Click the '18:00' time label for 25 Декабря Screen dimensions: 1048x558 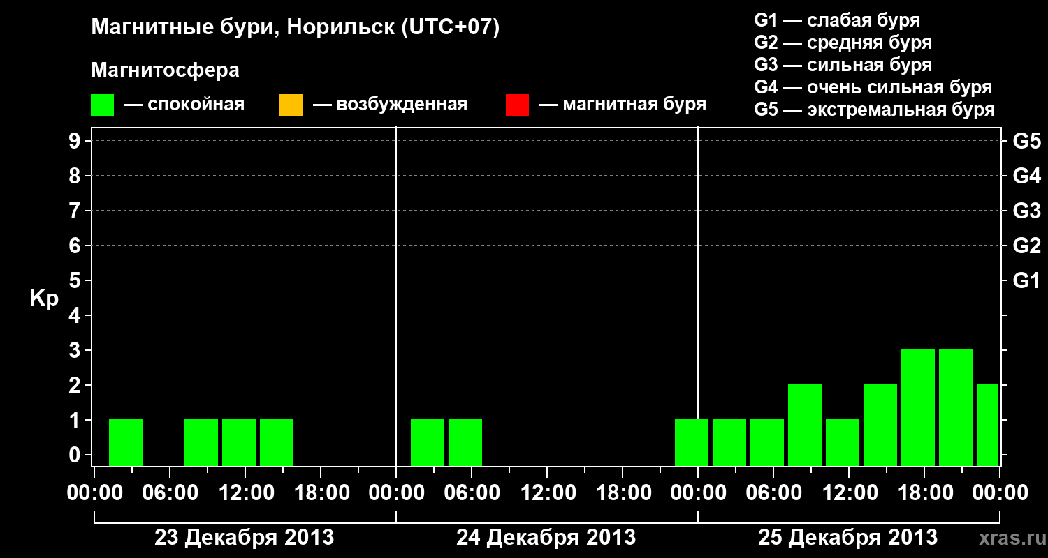pos(924,493)
